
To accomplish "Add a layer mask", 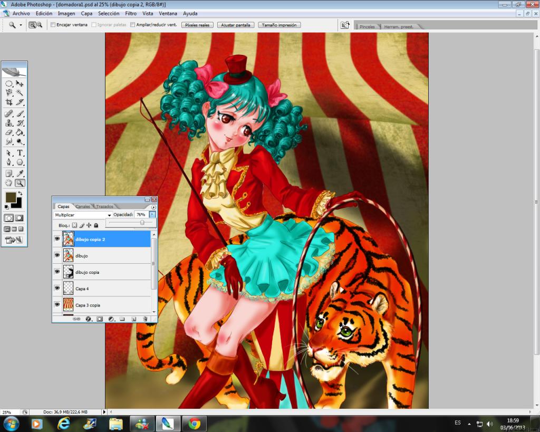I will tap(100, 319).
